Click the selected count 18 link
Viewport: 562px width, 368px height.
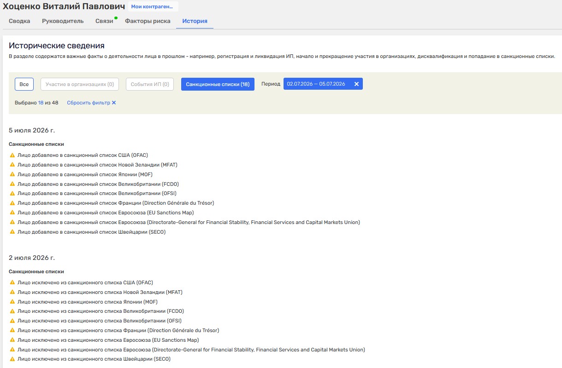(41, 103)
